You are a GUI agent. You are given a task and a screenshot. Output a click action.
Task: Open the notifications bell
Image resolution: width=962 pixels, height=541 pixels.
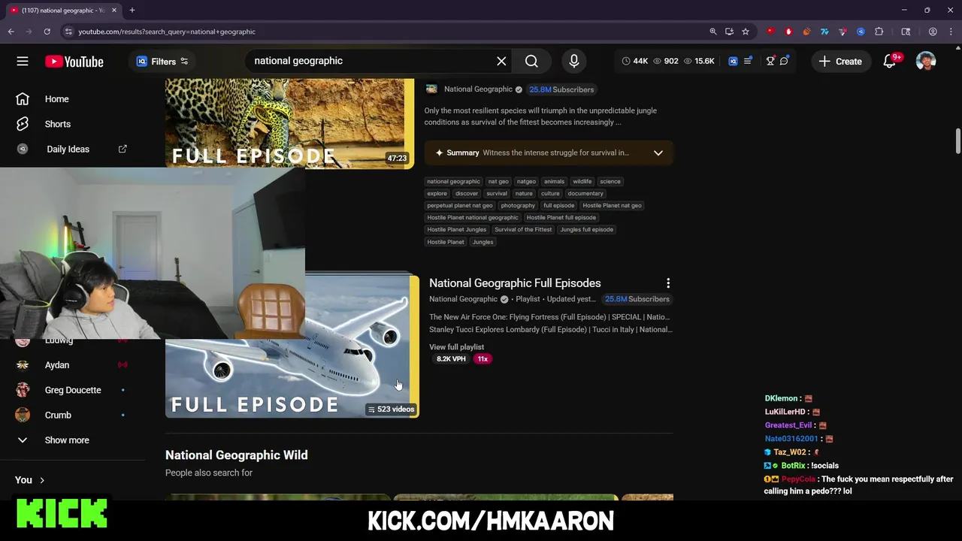point(890,62)
